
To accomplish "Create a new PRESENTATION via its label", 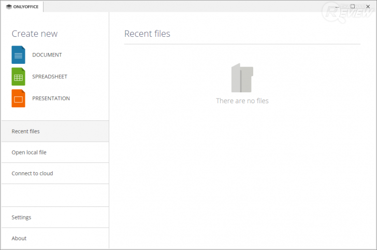I will pyautogui.click(x=51, y=99).
